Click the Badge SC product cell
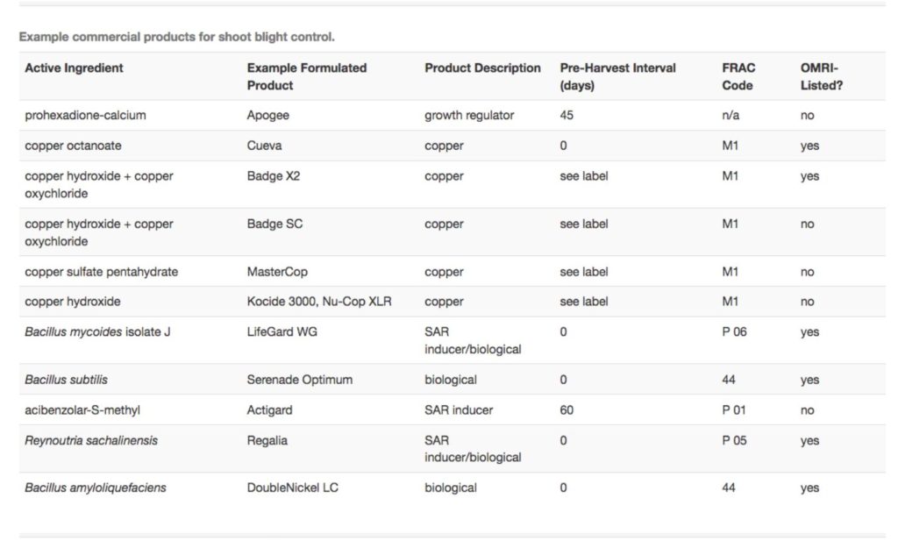The height and width of the screenshot is (541, 898). click(x=274, y=224)
